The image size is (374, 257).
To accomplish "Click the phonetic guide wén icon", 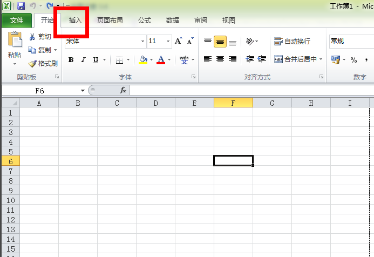I will coord(184,59).
